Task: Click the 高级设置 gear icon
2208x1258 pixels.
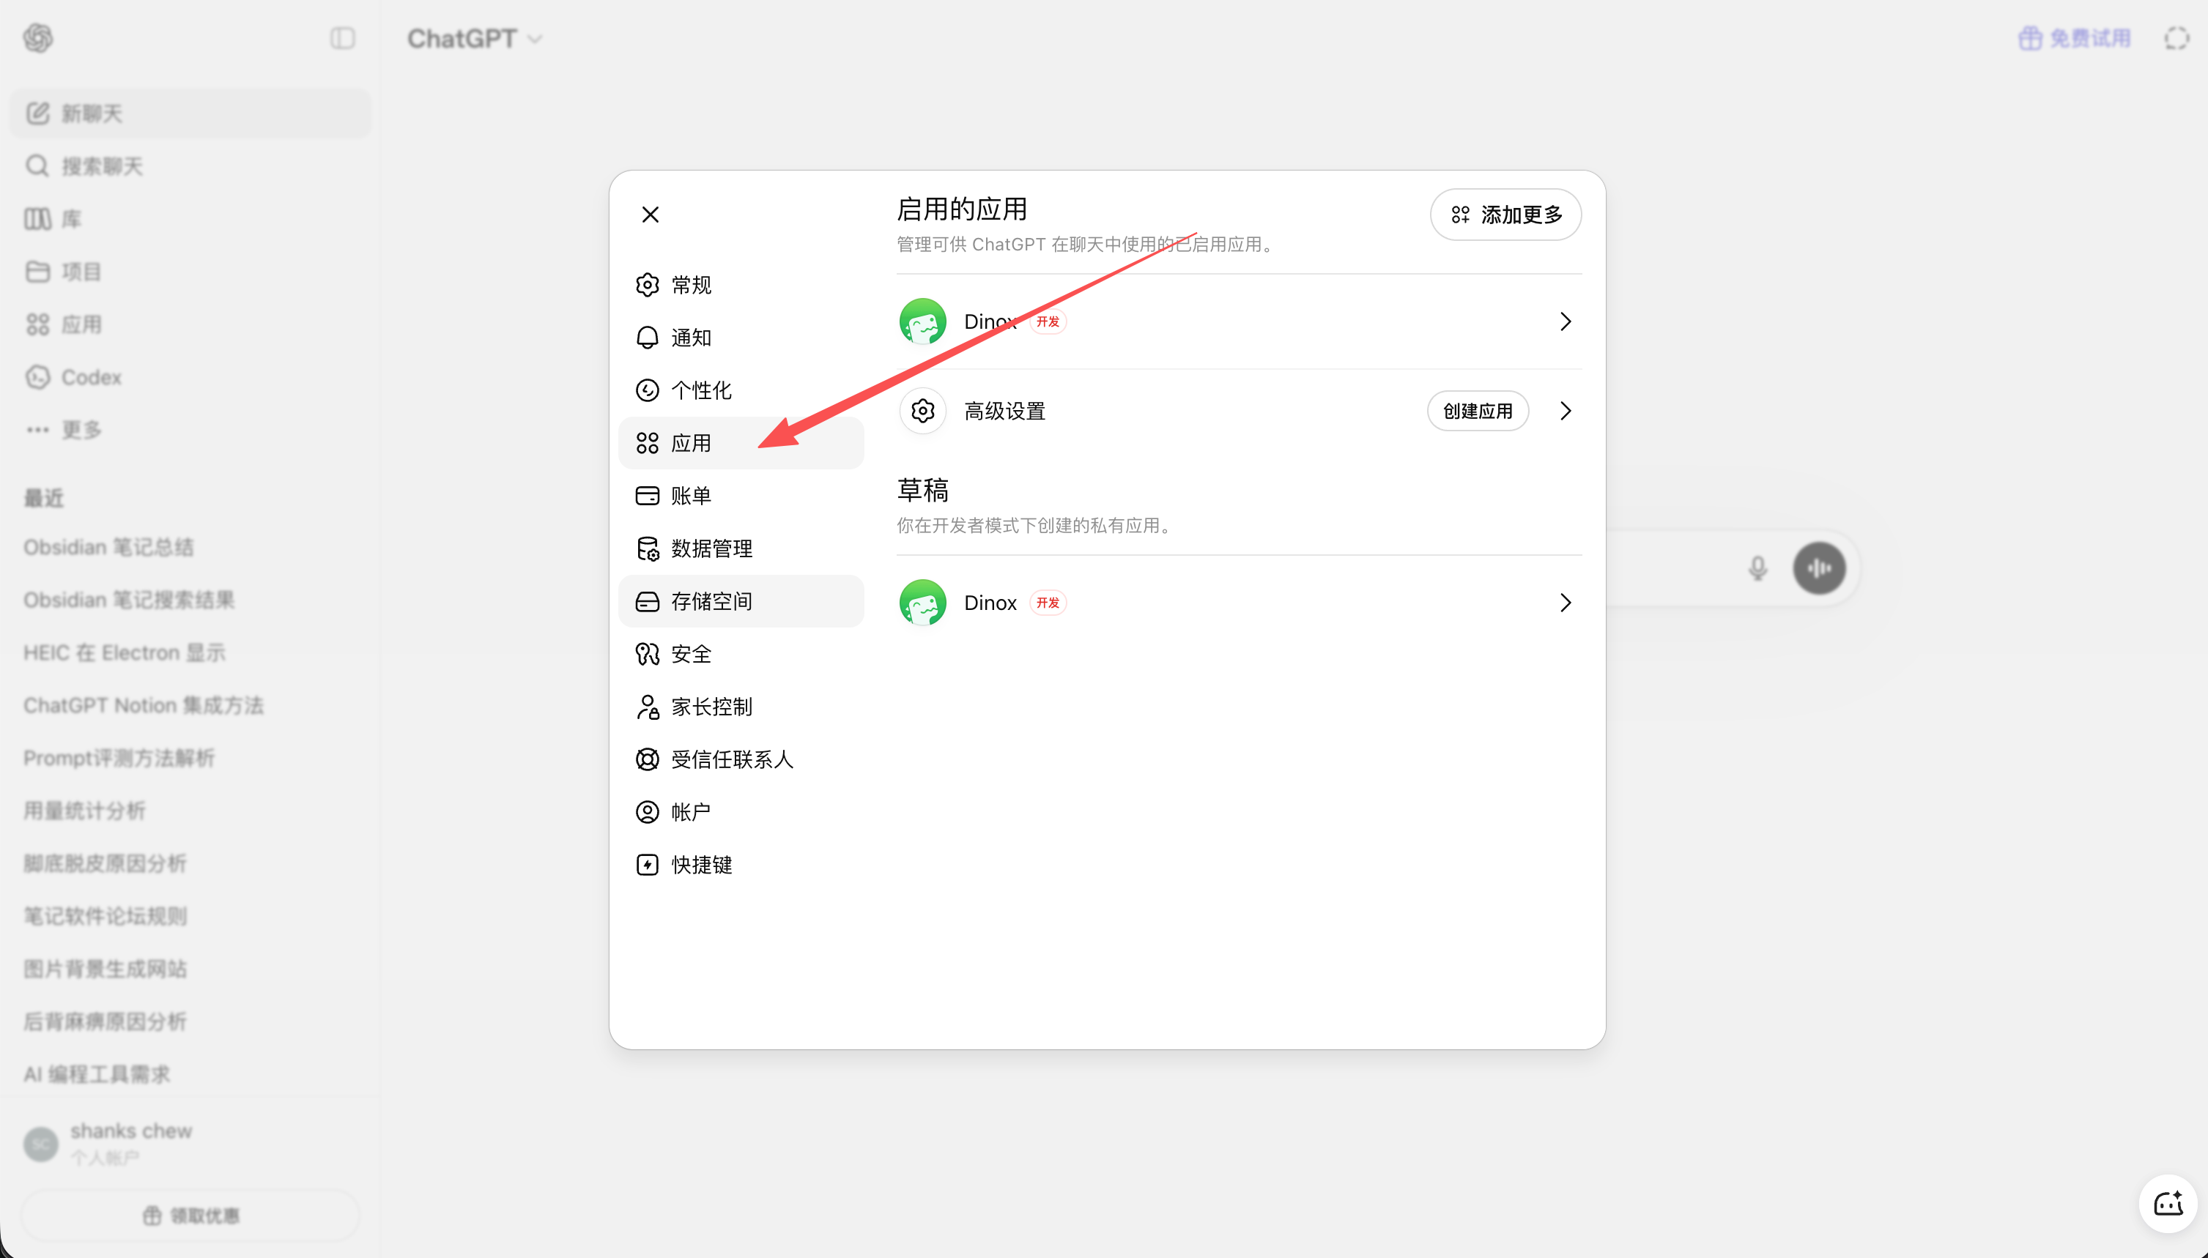Action: pos(922,410)
